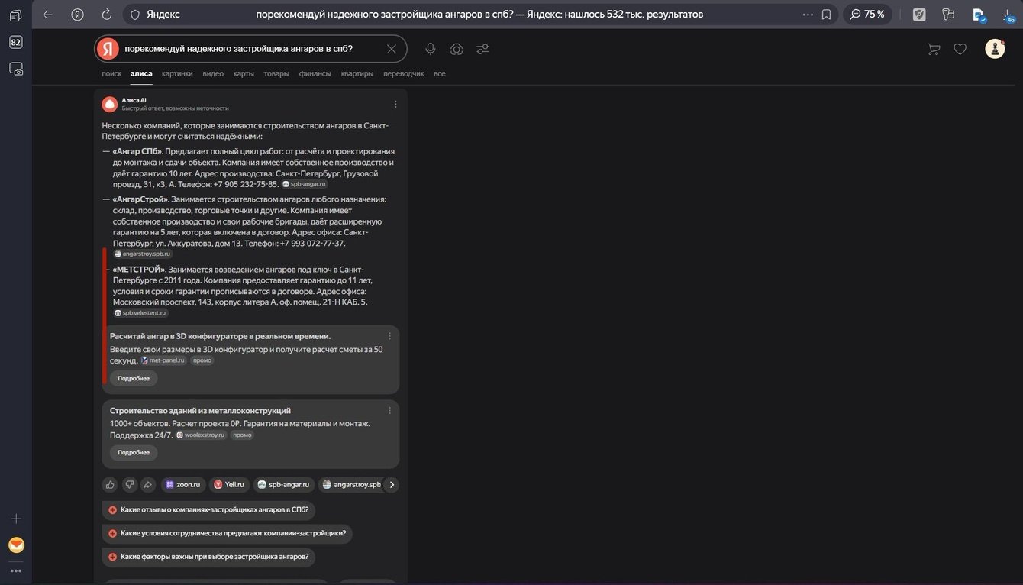Image resolution: width=1023 pixels, height=585 pixels.
Task: Open Yandex home via the circled Я icon
Action: 77,14
